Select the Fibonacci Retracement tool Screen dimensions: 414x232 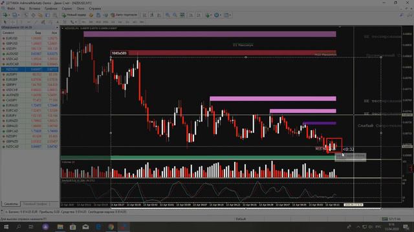tap(50, 22)
